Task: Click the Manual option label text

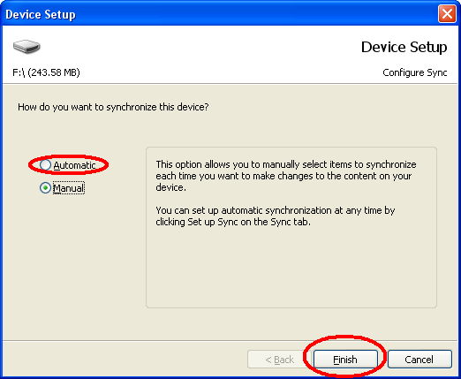Action: 69,188
